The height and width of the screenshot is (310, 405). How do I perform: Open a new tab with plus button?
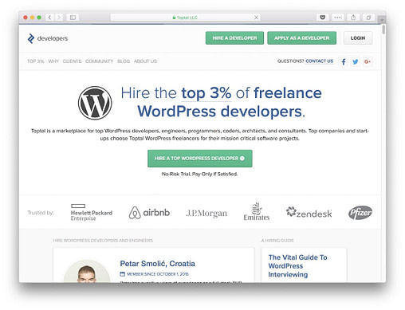(x=382, y=20)
